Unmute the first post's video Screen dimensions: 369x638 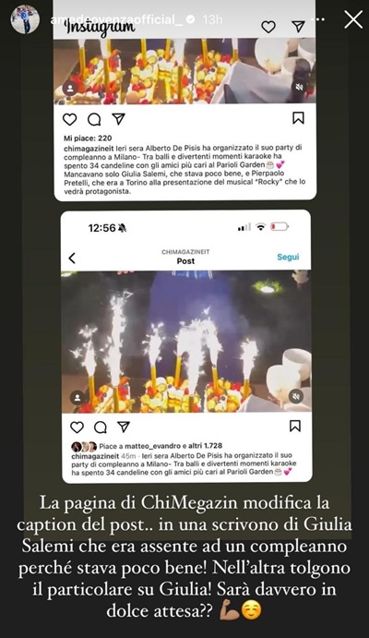300,87
